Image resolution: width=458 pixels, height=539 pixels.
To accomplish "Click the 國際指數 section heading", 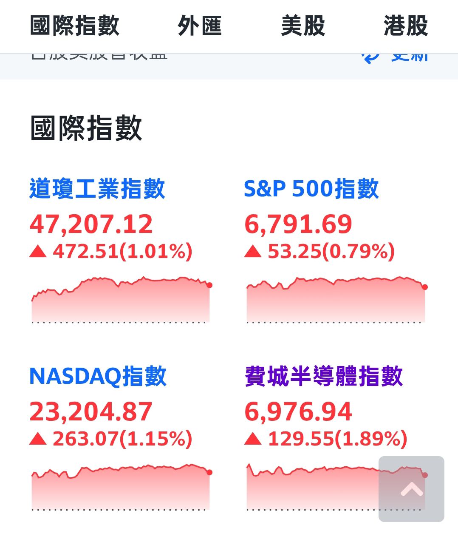I will pos(86,128).
